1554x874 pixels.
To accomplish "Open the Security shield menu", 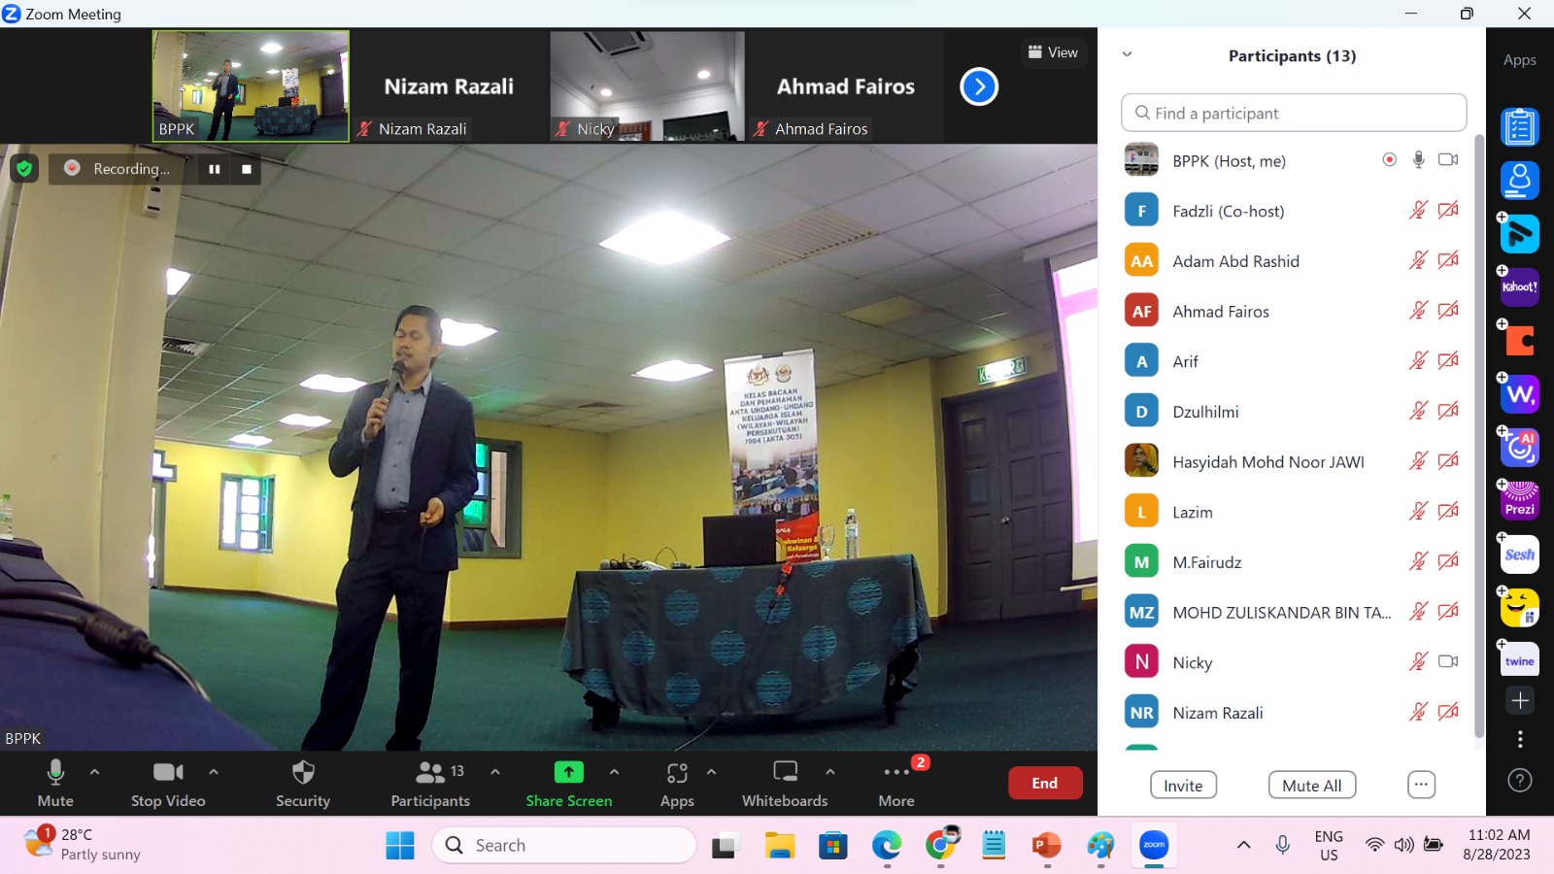I will [x=303, y=783].
